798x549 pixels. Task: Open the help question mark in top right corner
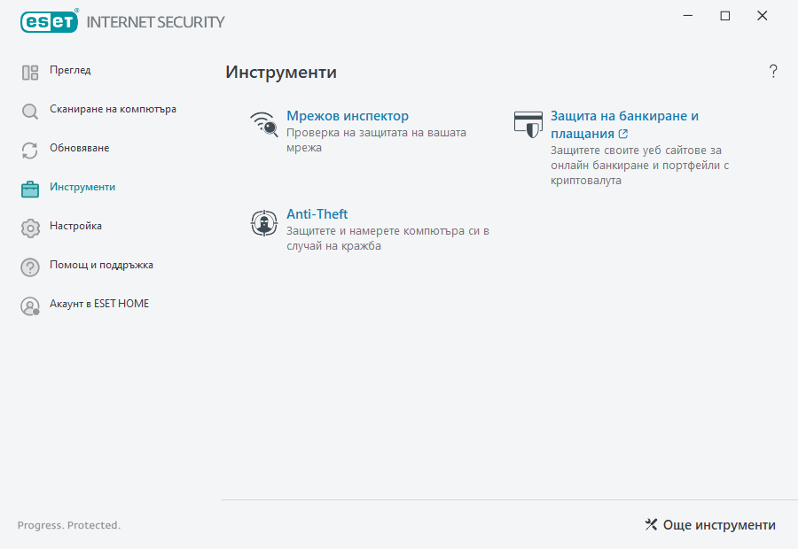tap(772, 71)
